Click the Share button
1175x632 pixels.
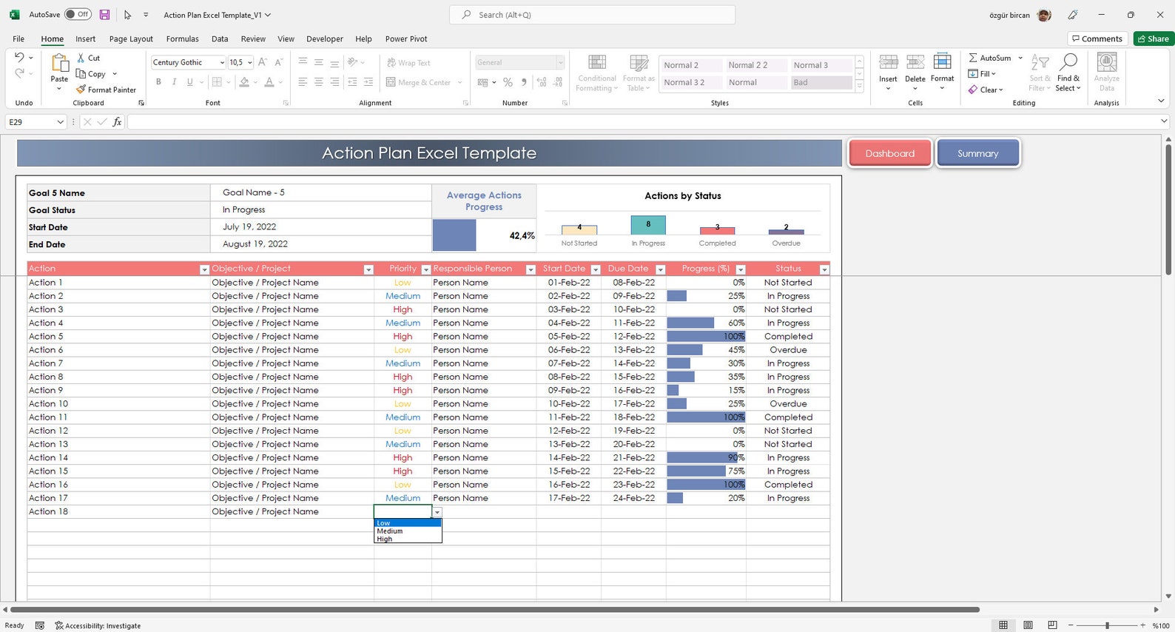[1154, 38]
